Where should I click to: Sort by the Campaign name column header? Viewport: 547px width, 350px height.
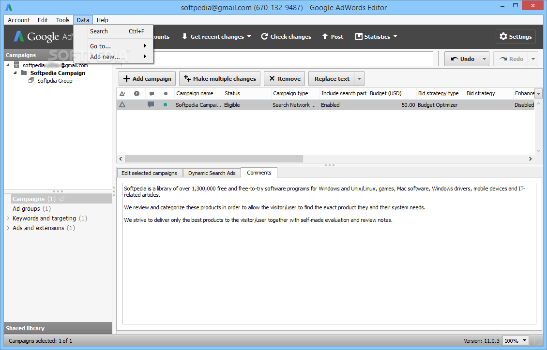click(198, 93)
